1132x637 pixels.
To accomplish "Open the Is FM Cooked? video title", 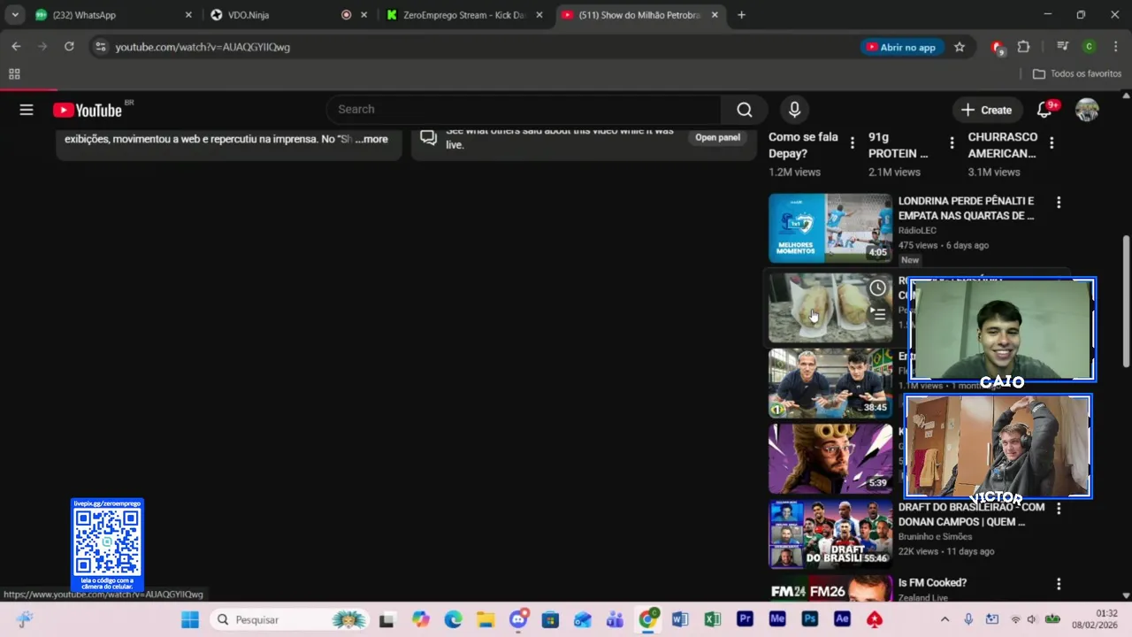I will [932, 583].
